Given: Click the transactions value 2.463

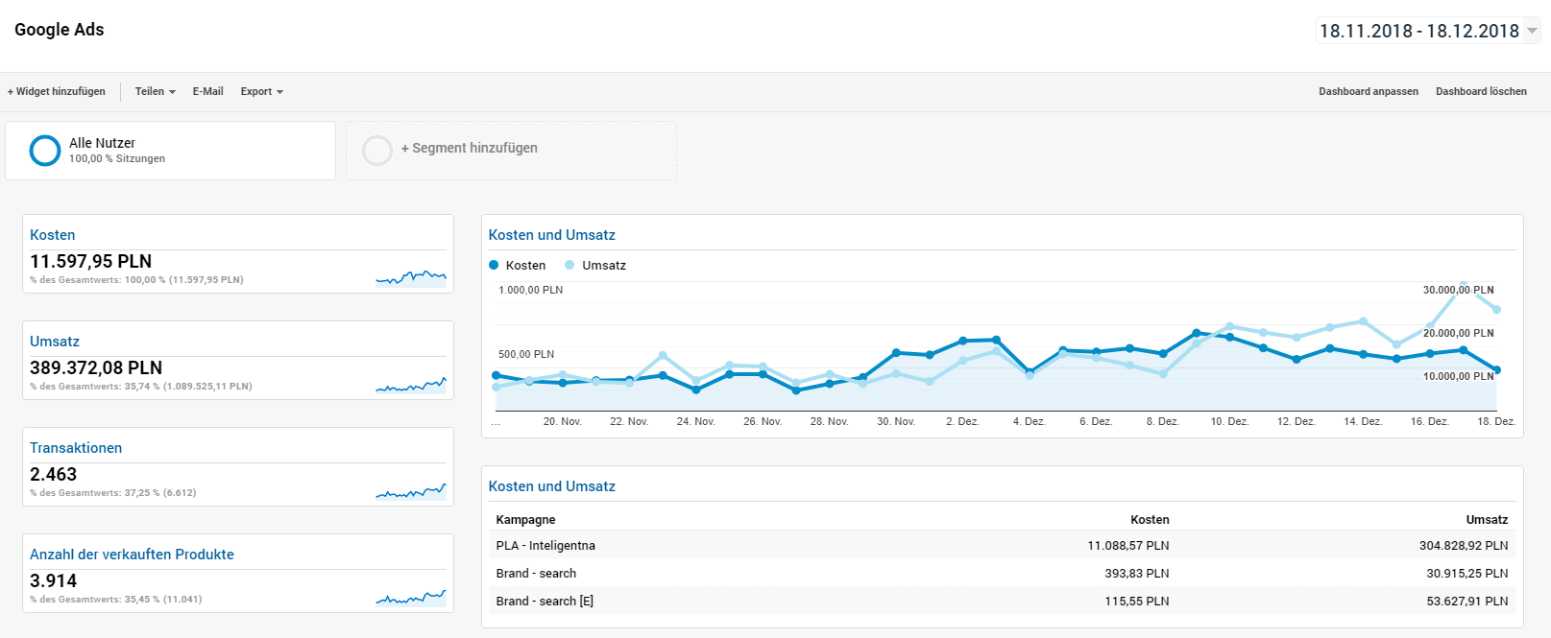Looking at the screenshot, I should [x=53, y=474].
